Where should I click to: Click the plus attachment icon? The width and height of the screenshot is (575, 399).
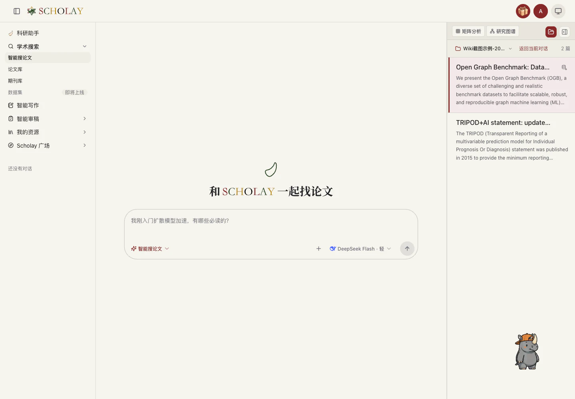click(319, 249)
